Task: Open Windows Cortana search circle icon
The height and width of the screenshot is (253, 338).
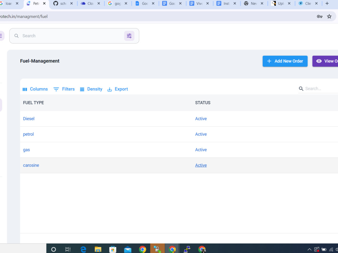Action: click(53, 249)
